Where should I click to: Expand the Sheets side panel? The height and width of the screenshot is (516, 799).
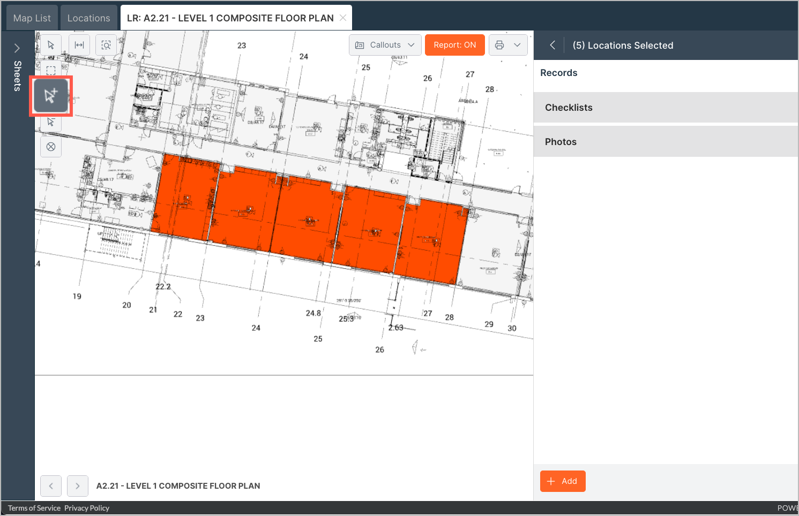coord(17,48)
